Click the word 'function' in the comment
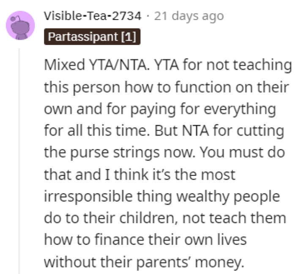 click(x=203, y=87)
